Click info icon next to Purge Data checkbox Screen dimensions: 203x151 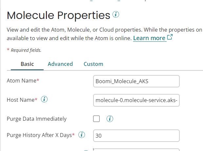(110, 119)
